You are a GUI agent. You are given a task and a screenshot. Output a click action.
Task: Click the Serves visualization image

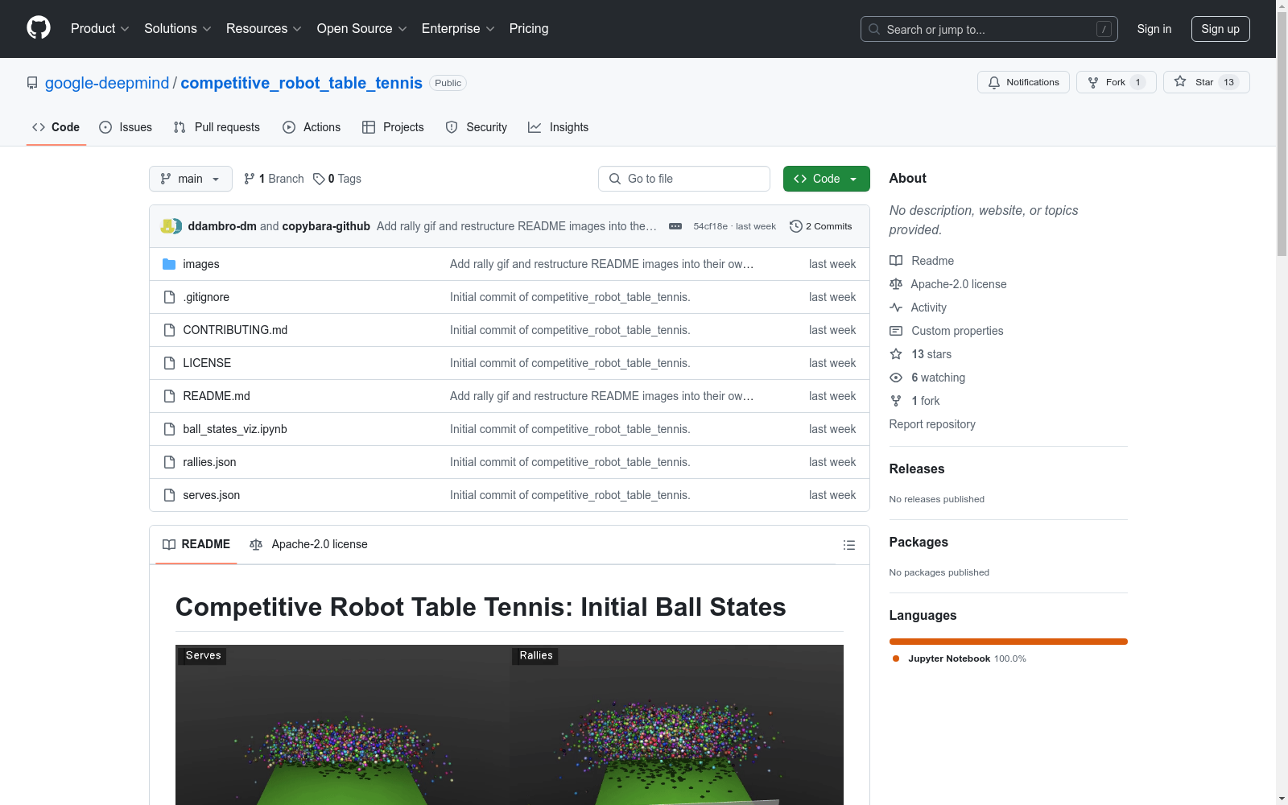(x=342, y=724)
